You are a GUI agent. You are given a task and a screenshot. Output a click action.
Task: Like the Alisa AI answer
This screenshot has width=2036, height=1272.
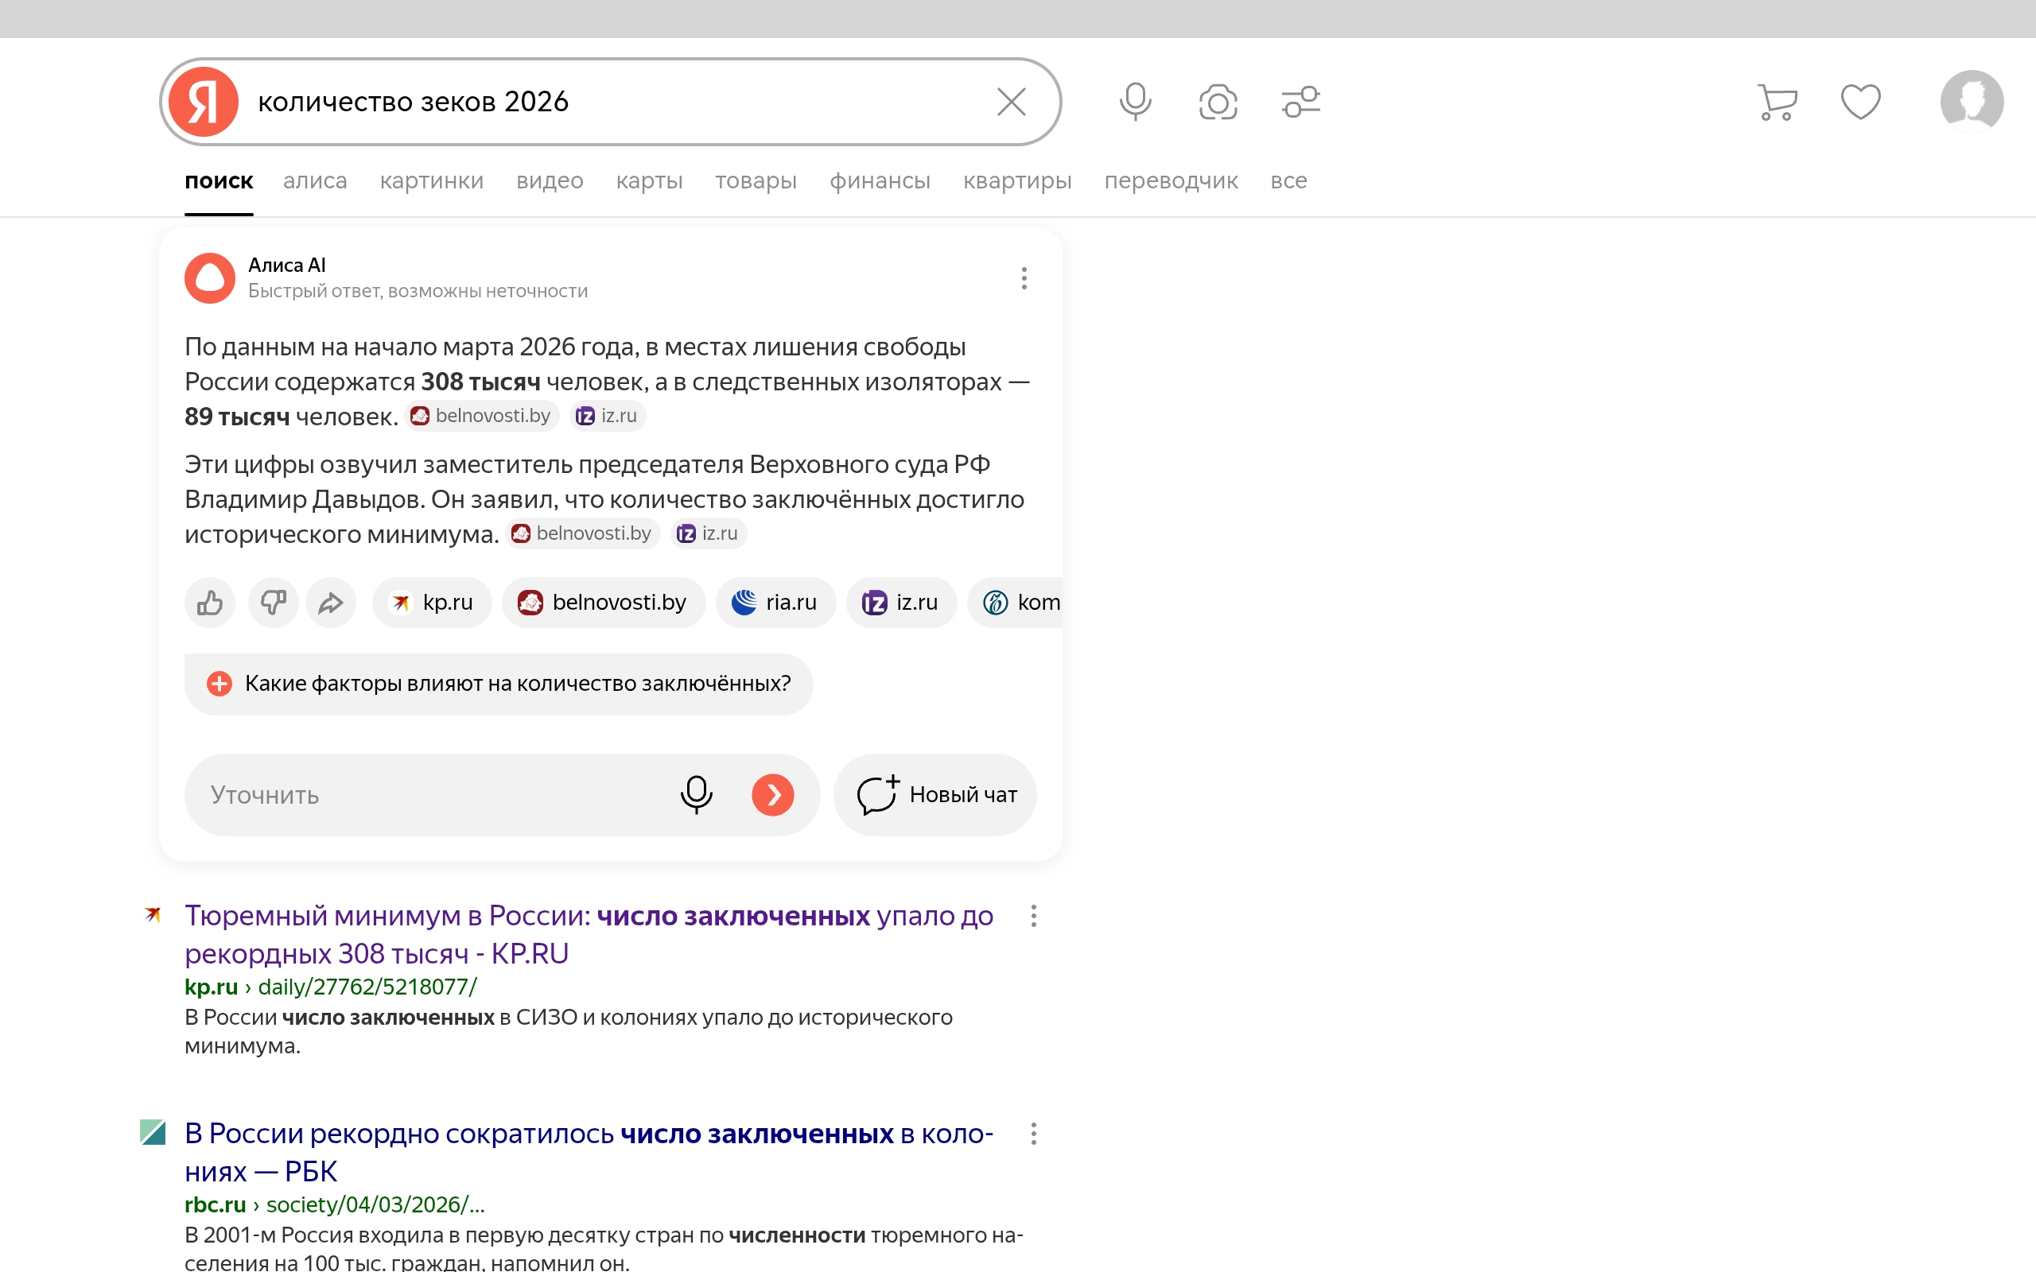coord(209,603)
